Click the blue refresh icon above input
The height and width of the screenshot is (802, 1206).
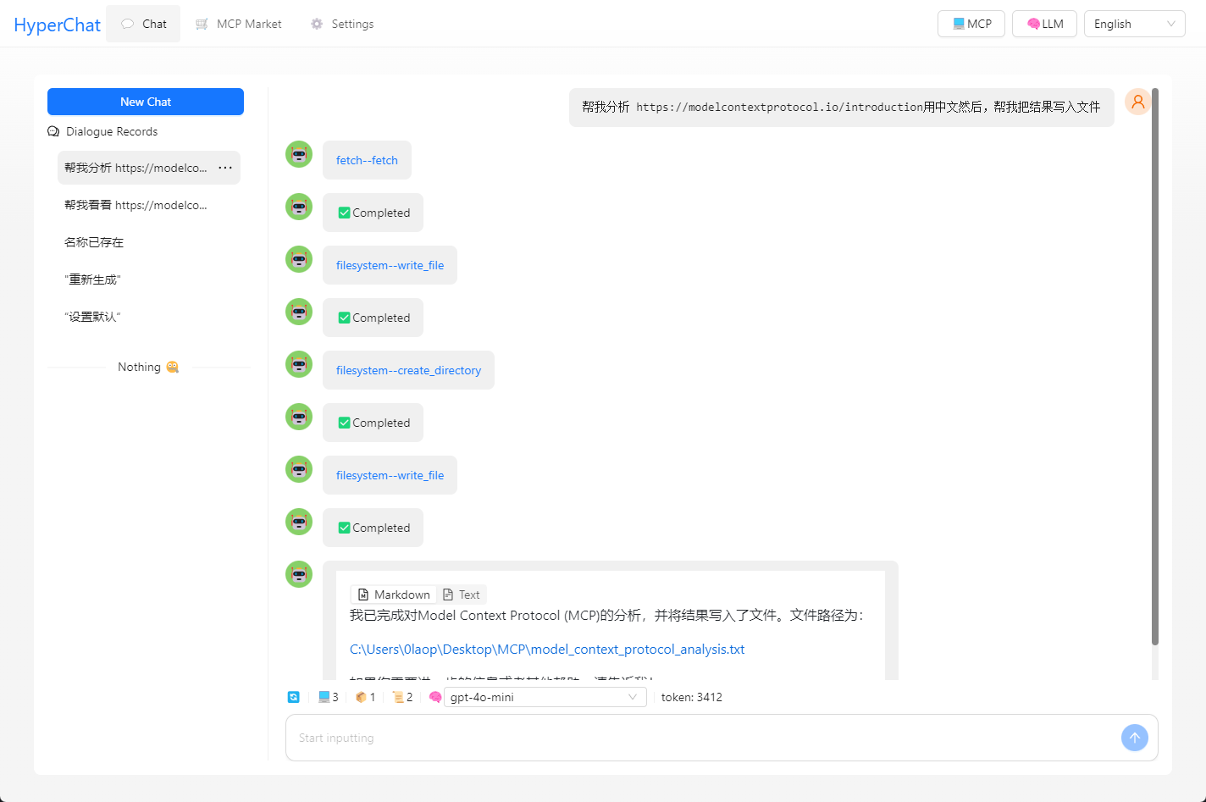[293, 697]
